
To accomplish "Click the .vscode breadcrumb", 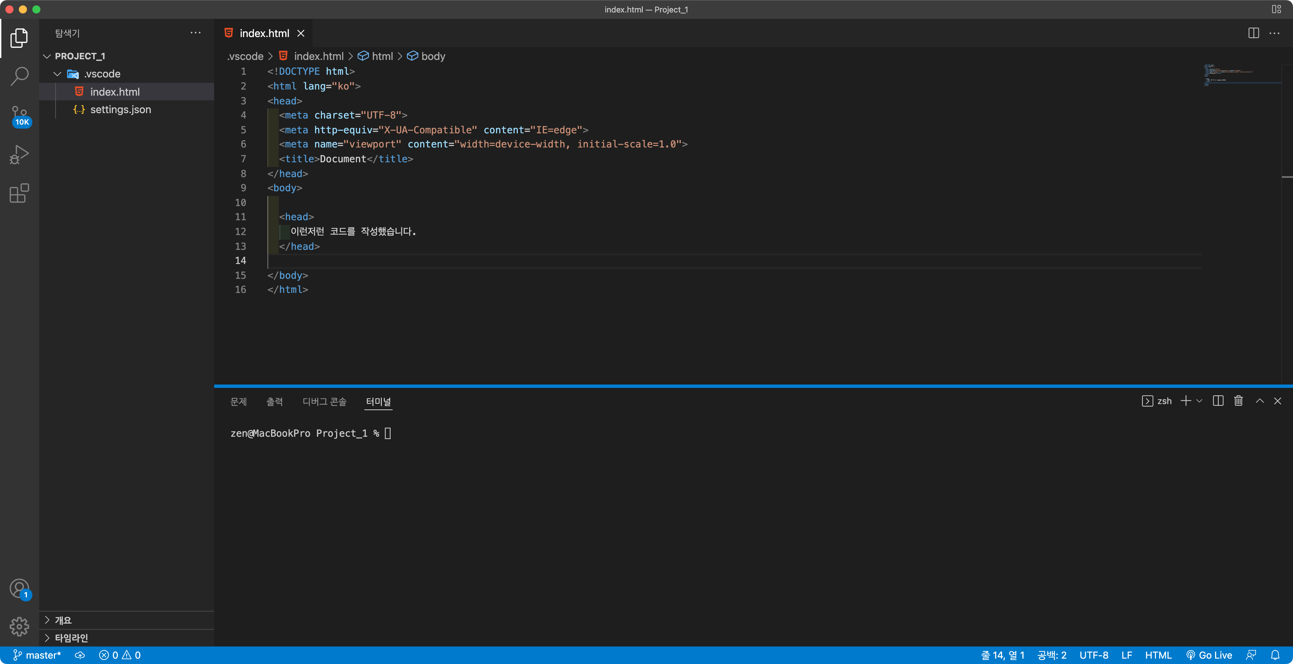I will click(x=245, y=56).
